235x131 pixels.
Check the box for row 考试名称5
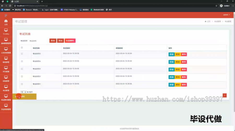pyautogui.click(x=22, y=54)
